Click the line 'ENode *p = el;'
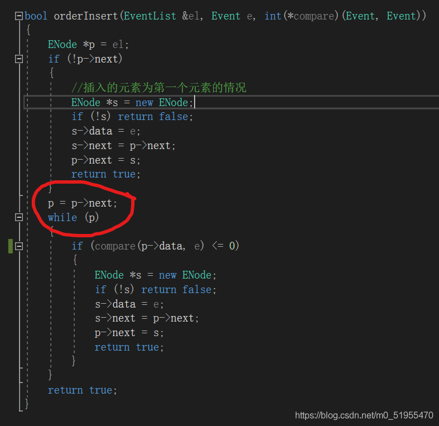The height and width of the screenshot is (426, 439). click(x=88, y=45)
